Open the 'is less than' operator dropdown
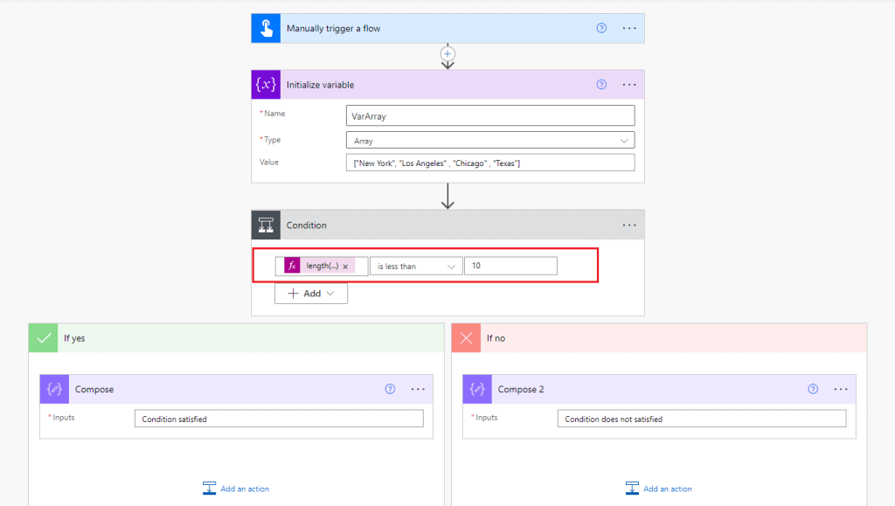895x506 pixels. (x=416, y=266)
